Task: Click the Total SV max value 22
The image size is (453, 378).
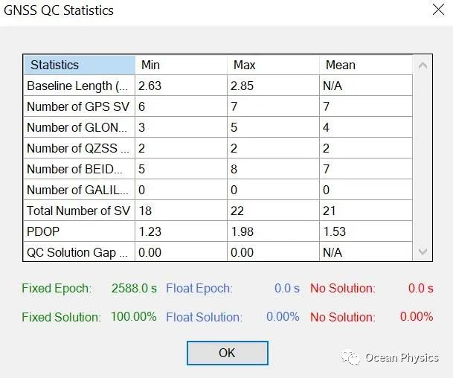Action: pos(240,211)
